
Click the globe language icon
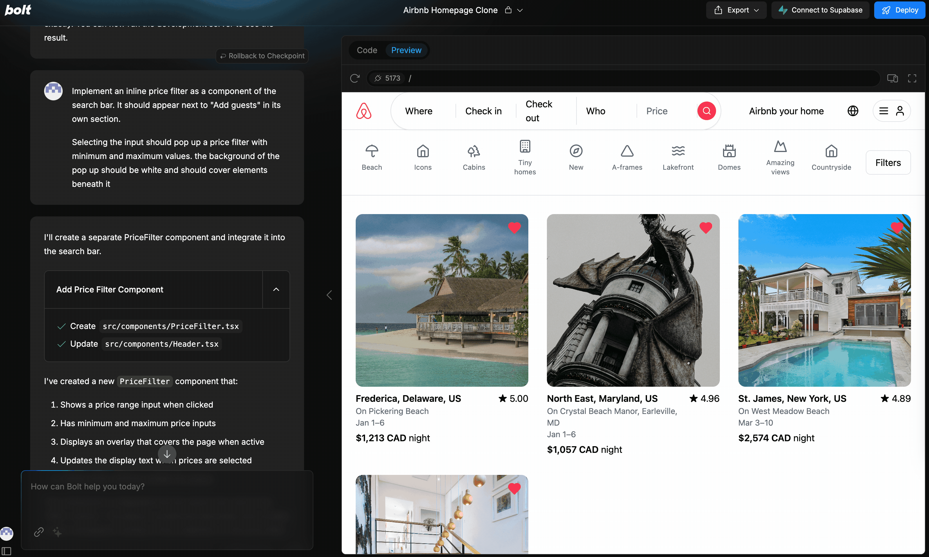(853, 111)
